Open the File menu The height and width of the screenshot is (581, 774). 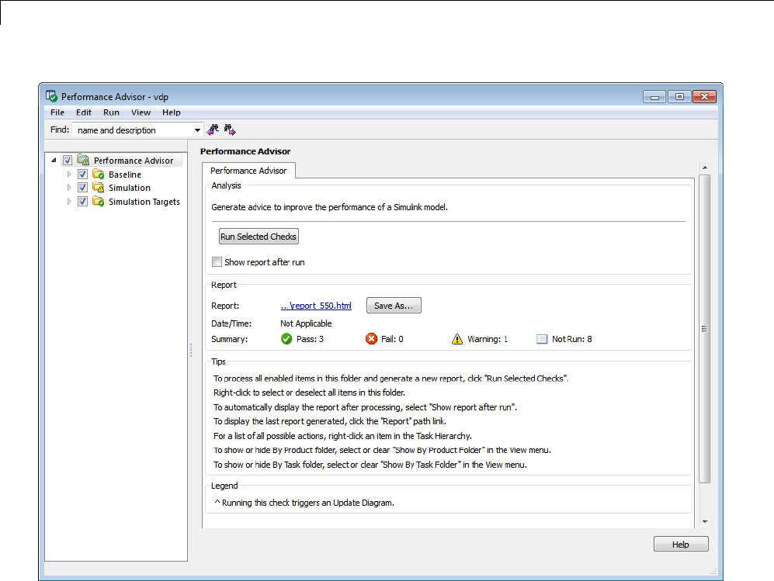pyautogui.click(x=57, y=112)
